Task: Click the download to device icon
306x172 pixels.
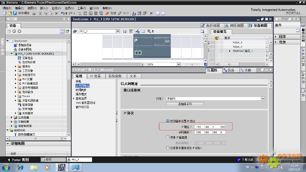Action: (85, 13)
